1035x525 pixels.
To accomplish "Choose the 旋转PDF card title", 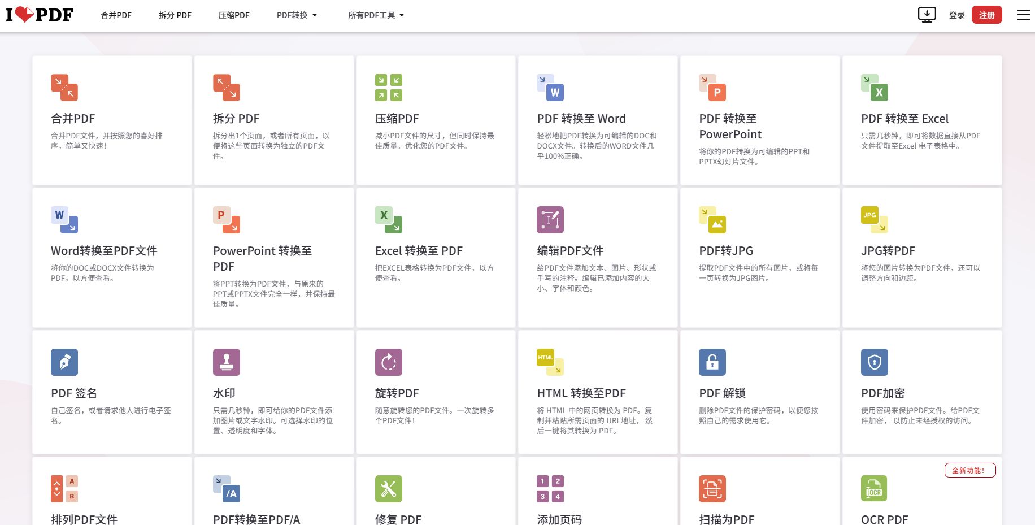I will pos(397,393).
